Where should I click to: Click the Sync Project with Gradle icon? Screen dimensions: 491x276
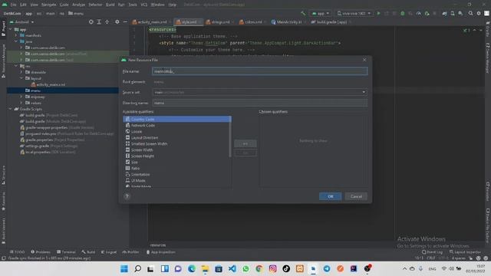(444, 14)
